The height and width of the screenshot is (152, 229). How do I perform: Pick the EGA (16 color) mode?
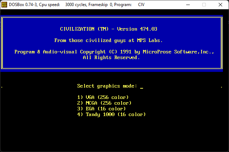[101, 109]
